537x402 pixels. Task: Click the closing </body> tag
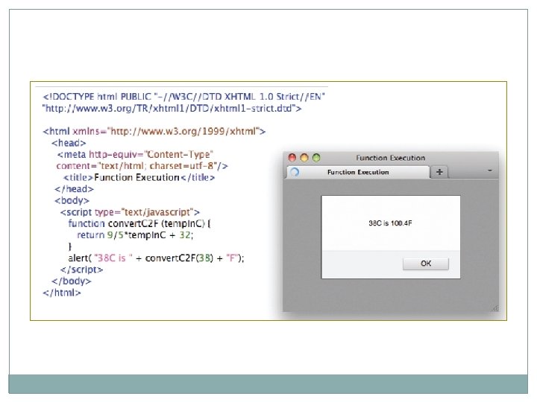(72, 281)
